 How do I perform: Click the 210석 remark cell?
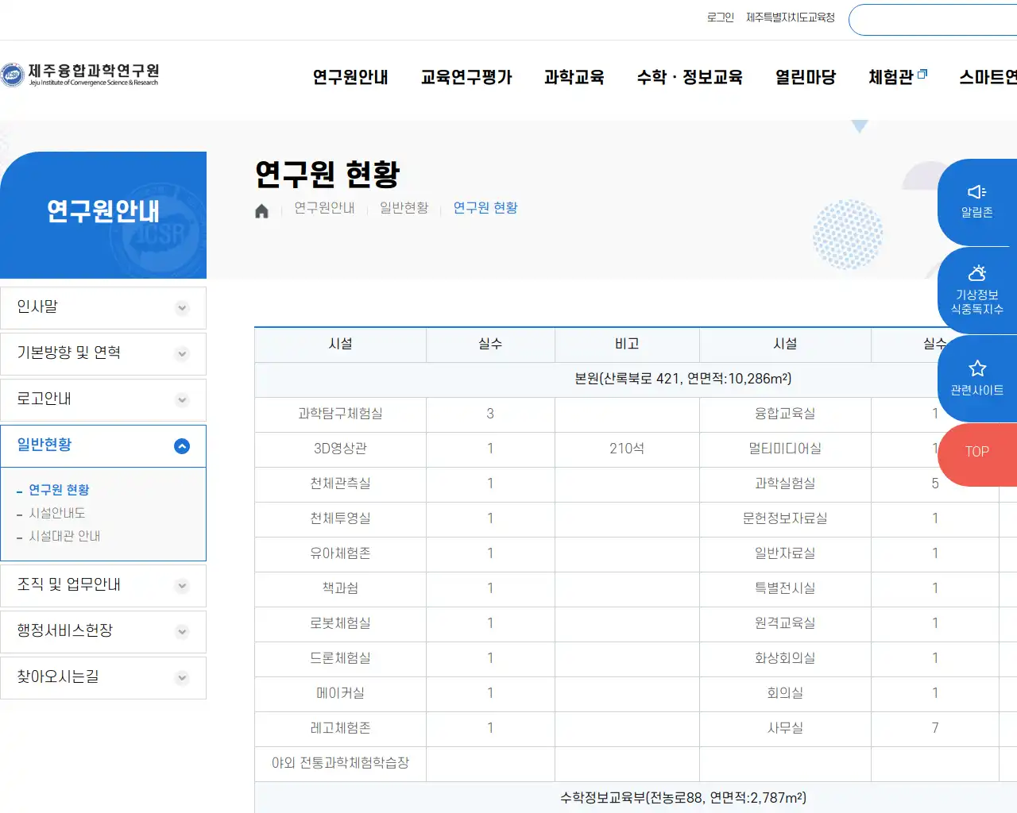coord(627,449)
